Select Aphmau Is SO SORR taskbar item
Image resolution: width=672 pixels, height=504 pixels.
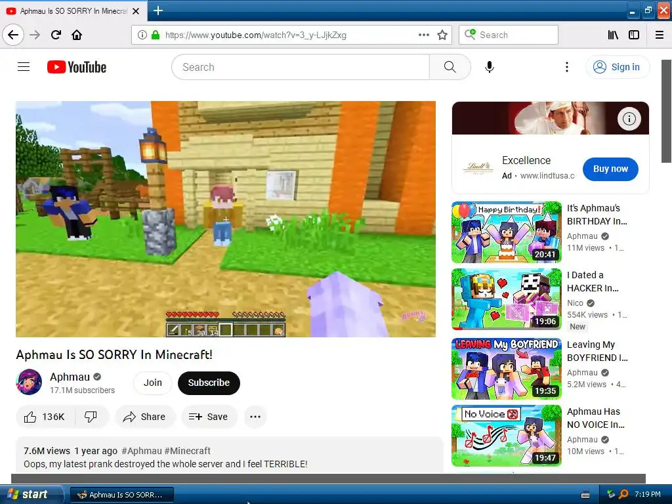point(121,495)
